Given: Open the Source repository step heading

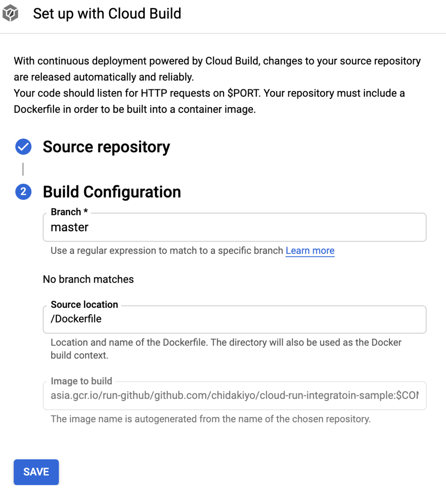Looking at the screenshot, I should (x=106, y=147).
